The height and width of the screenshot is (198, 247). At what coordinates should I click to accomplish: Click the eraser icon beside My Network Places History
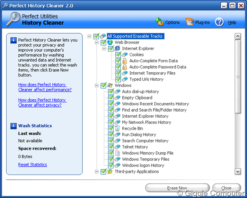[117, 122]
